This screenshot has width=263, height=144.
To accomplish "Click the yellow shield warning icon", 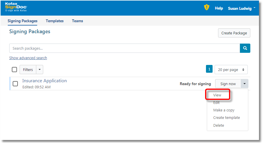I will (x=207, y=8).
